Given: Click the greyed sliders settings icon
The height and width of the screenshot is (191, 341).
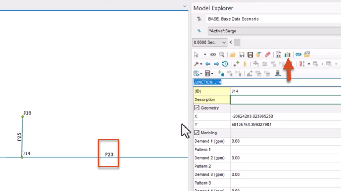Looking at the screenshot, I should click(x=265, y=64).
